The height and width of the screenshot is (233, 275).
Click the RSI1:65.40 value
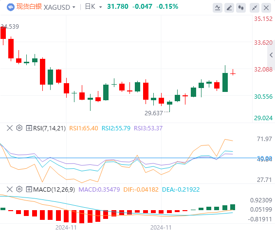pyautogui.click(x=84, y=128)
